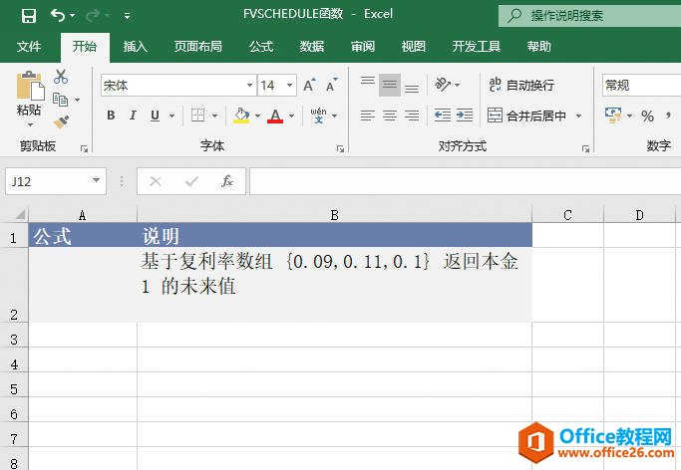Click the Cut scissors icon
The image size is (681, 470).
point(61,77)
